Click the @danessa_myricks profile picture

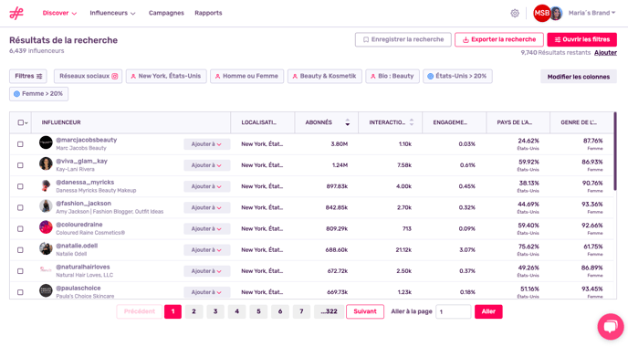point(46,185)
